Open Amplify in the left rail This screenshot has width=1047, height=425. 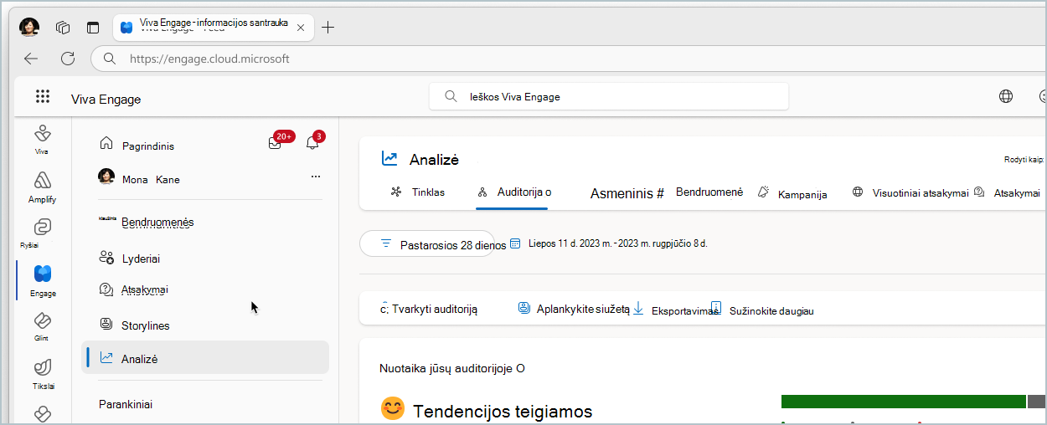point(42,187)
